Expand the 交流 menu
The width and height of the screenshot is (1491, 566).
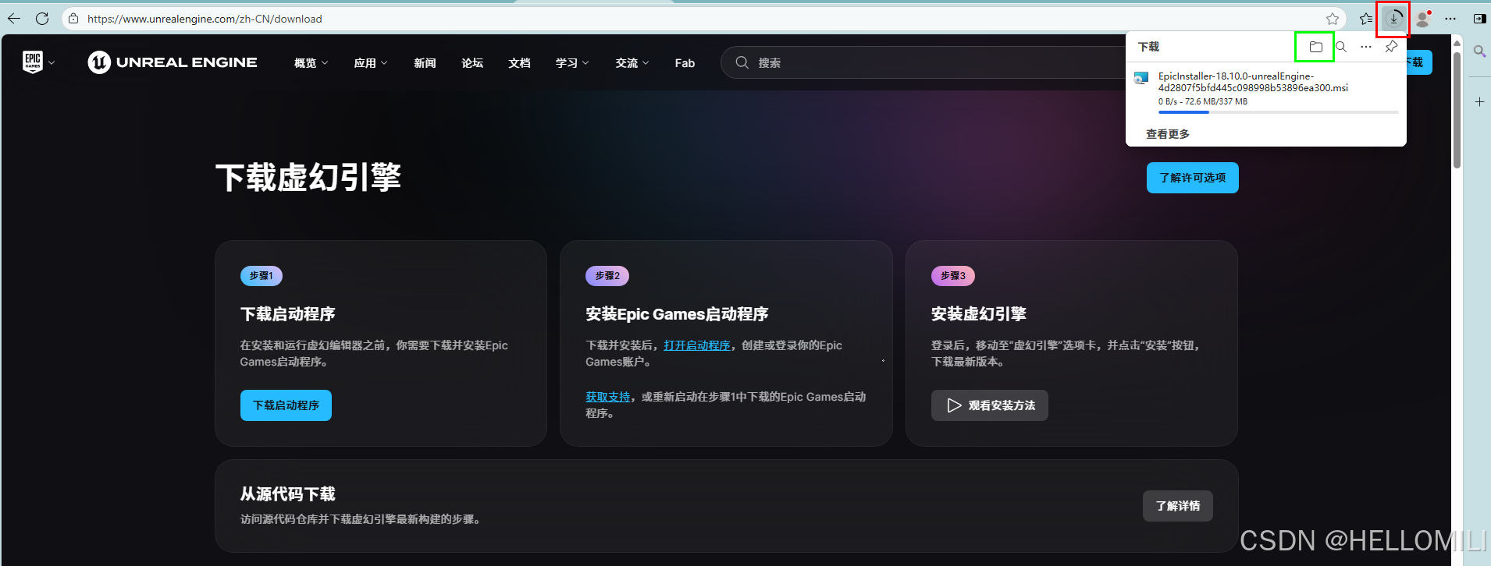(x=632, y=63)
